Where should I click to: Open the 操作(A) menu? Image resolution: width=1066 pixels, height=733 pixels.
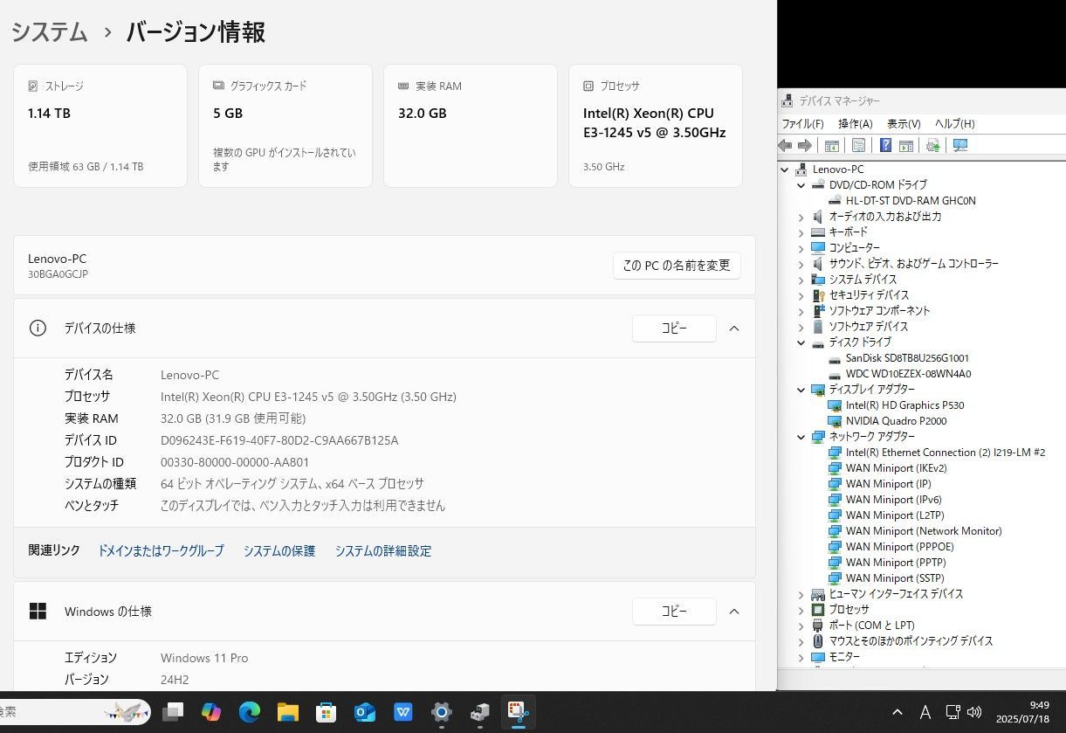click(854, 123)
